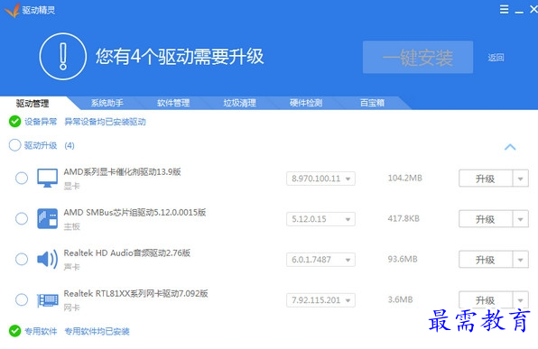Click the Realtek RTL81XX系列网卡驱动7.092版 title
The width and height of the screenshot is (538, 349).
tap(136, 293)
